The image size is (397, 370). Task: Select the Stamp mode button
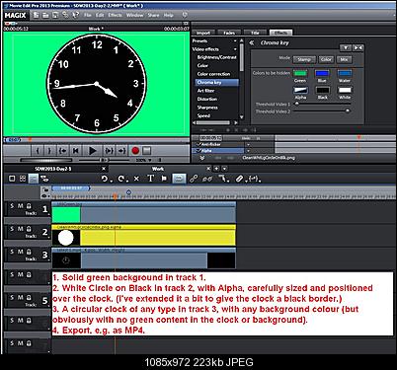click(x=304, y=59)
